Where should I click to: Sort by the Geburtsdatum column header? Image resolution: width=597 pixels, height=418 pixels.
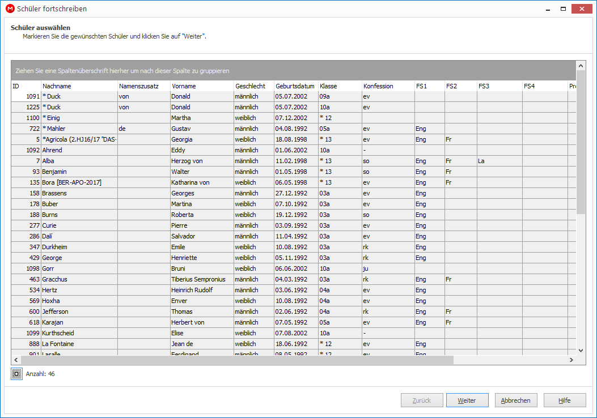[x=296, y=86]
